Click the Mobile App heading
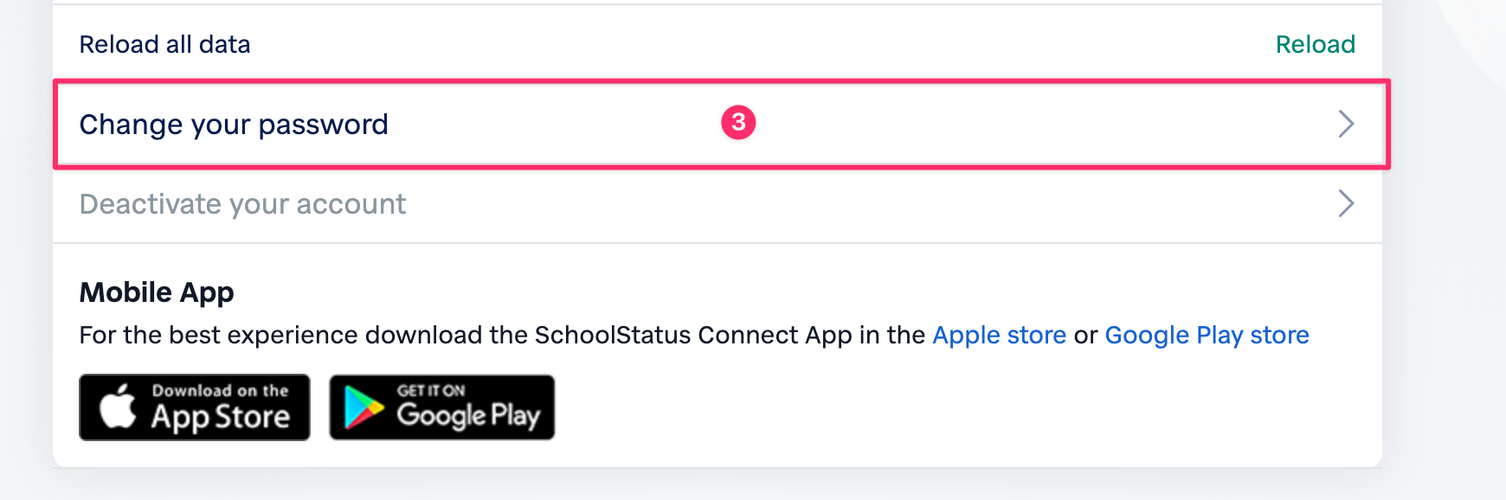 pos(157,292)
